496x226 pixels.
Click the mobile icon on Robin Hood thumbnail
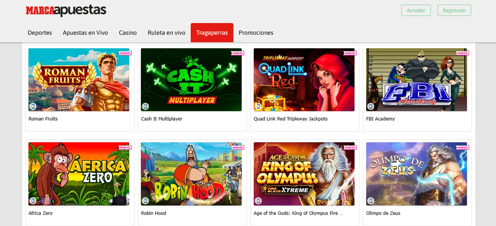point(145,201)
